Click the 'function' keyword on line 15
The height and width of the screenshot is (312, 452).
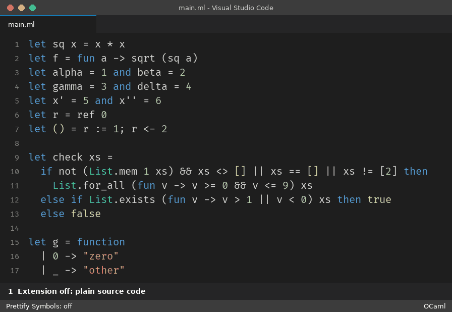[x=101, y=242]
